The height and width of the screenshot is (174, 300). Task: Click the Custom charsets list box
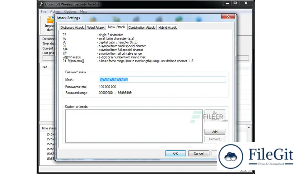134,126
